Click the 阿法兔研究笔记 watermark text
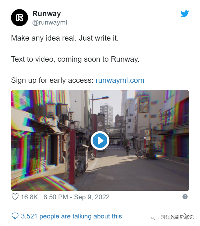The image size is (200, 226). click(x=177, y=217)
